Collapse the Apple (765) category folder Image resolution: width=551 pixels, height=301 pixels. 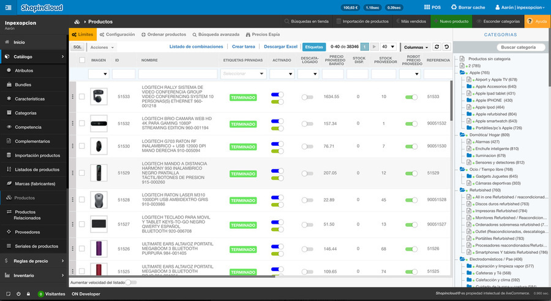tap(462, 72)
